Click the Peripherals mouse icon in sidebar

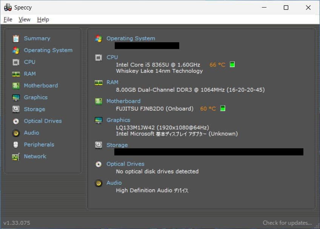tap(16, 145)
